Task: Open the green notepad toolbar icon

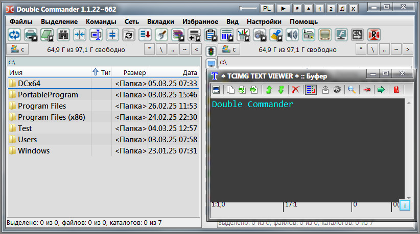Action: click(47, 35)
